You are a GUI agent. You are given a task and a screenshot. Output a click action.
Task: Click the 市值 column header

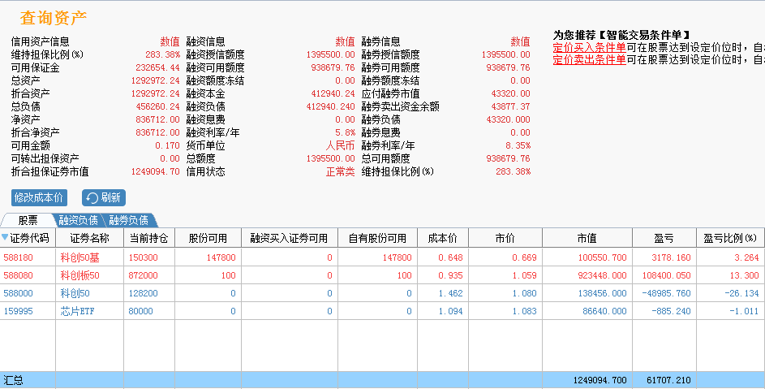(x=587, y=238)
